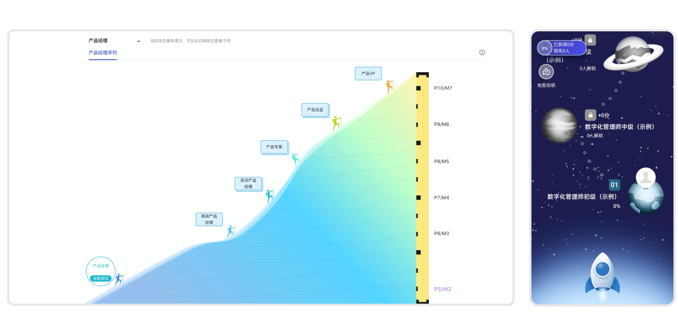Screen dimensions: 678x335
Task: Click the orange climber icon near 产品VP
Action: coord(390,86)
